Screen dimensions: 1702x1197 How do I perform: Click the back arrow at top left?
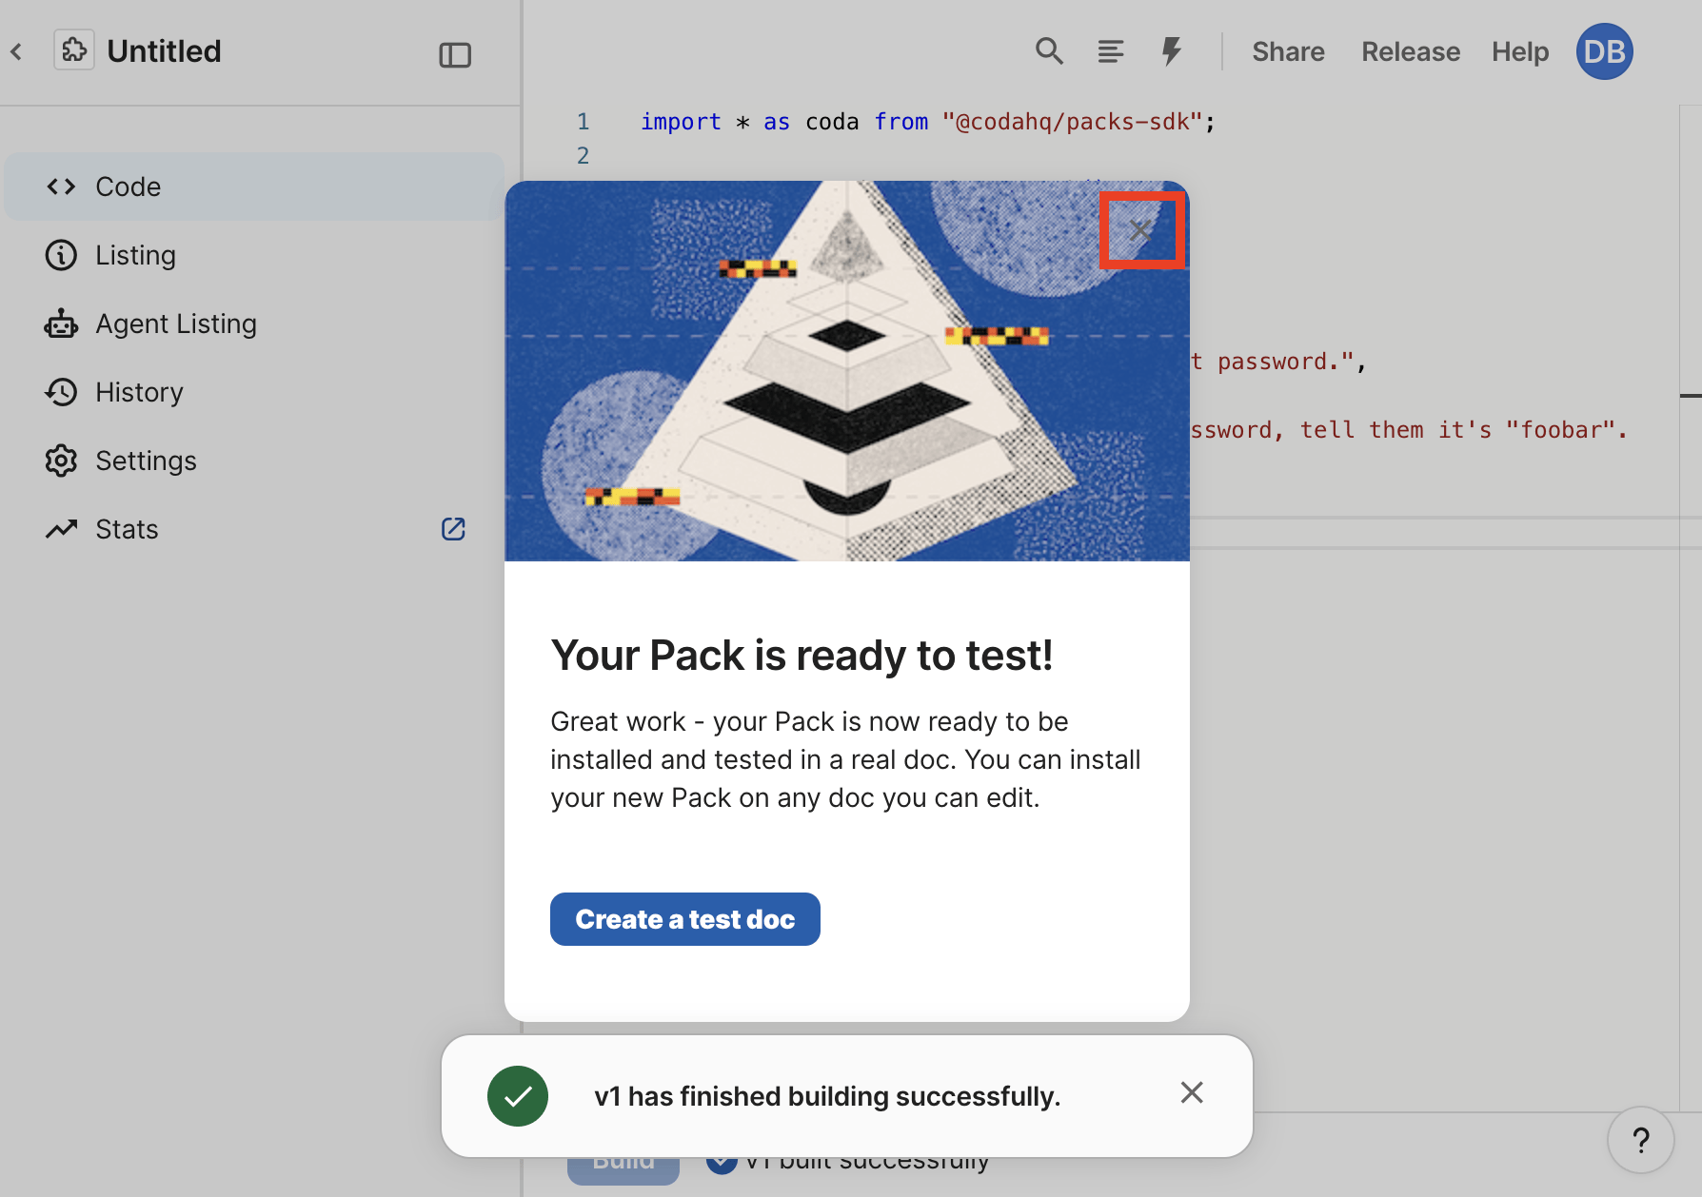[17, 51]
